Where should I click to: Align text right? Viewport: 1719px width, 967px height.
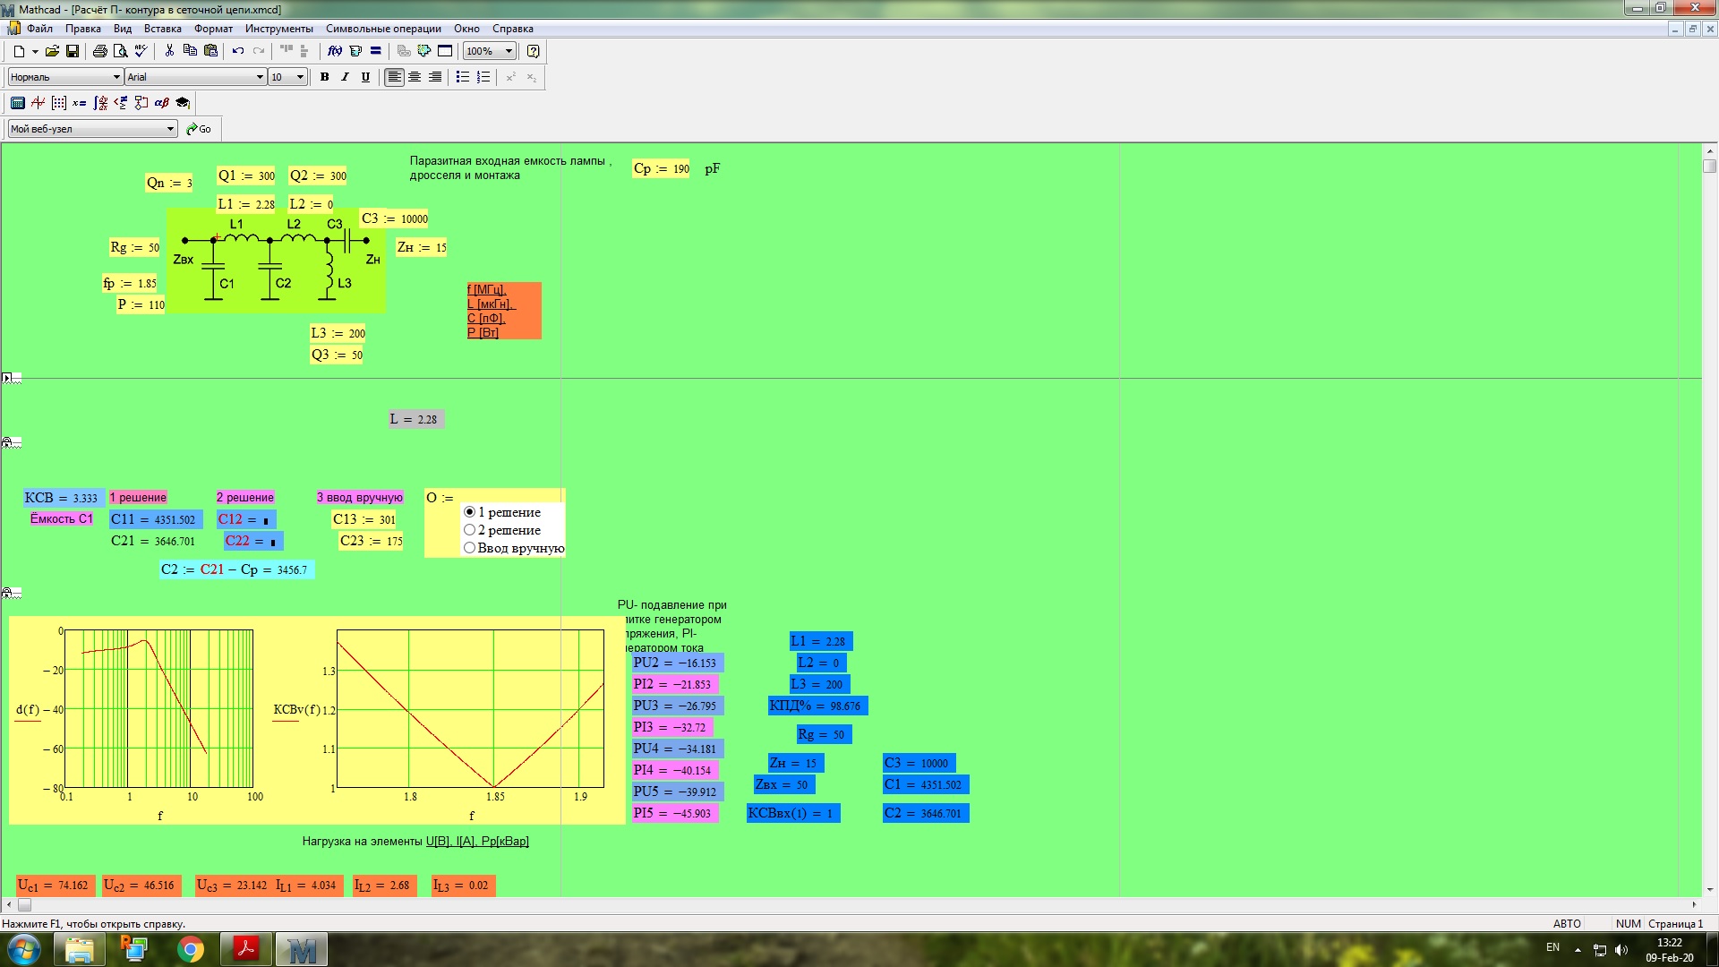[435, 77]
